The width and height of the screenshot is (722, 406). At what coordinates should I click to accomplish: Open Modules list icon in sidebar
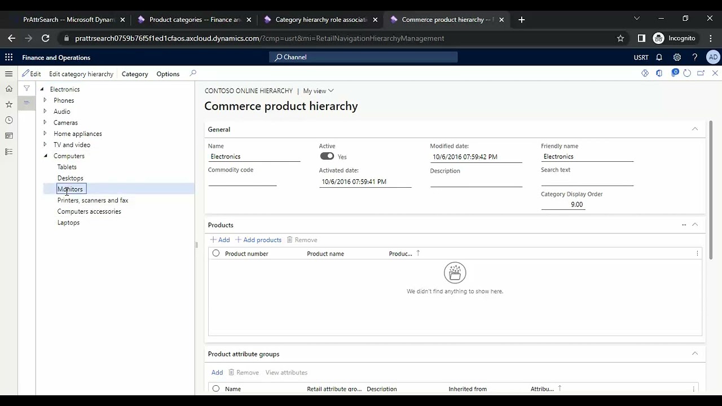pos(8,152)
